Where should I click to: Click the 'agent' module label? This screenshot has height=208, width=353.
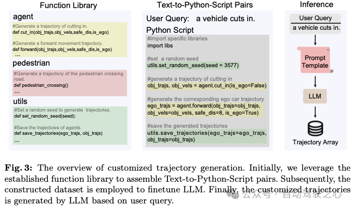pos(23,17)
